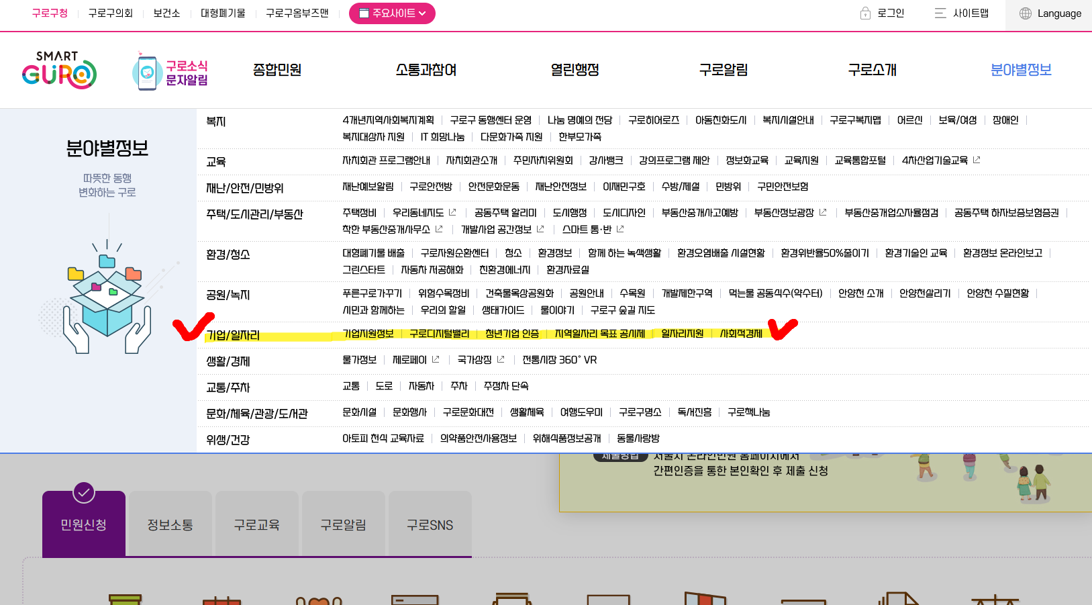Open the 구로구 숲길 지도 link
This screenshot has width=1092, height=605.
623,310
